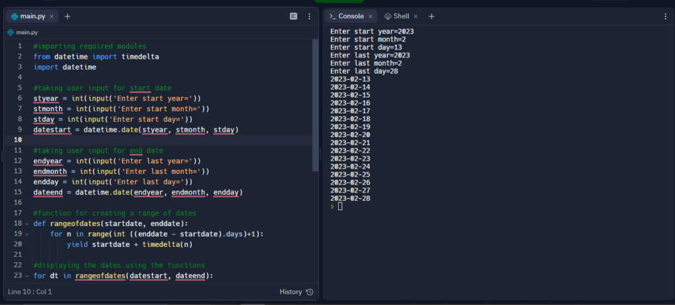Click console output '2023-02-13'
The height and width of the screenshot is (305, 675).
350,79
